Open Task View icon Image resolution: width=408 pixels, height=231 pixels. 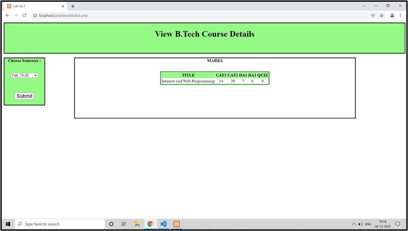click(124, 224)
